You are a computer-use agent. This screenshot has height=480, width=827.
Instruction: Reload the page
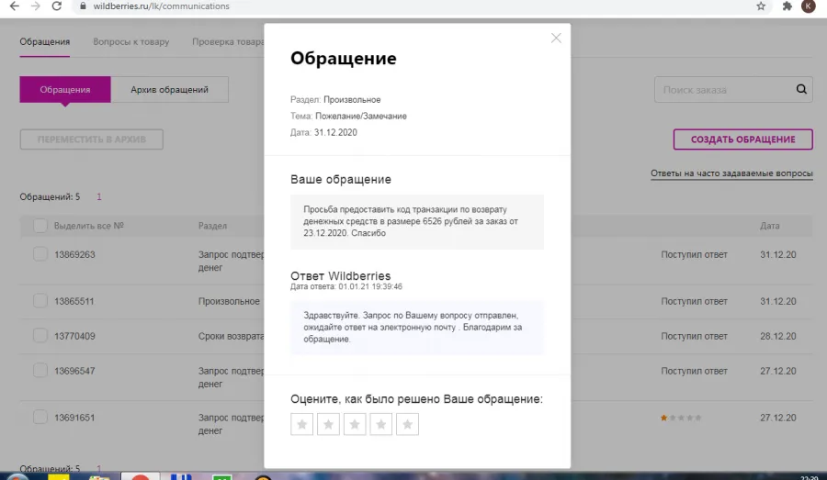(56, 6)
